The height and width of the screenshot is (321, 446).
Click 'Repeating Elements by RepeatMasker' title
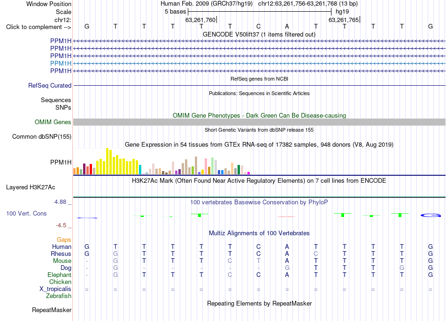[x=260, y=303]
